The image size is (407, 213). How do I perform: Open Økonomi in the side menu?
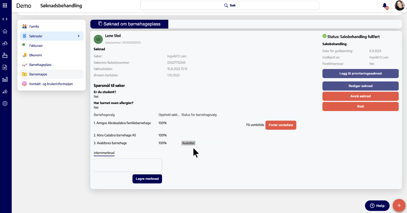[x=51, y=55]
